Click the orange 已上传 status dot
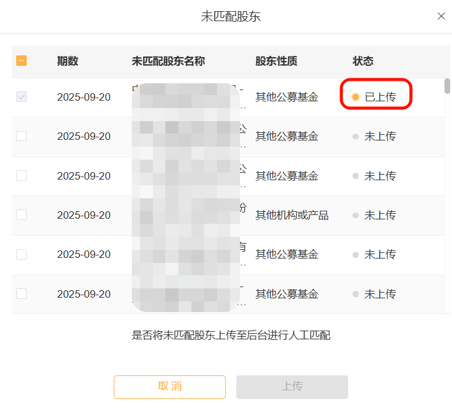This screenshot has width=452, height=417. pos(356,97)
